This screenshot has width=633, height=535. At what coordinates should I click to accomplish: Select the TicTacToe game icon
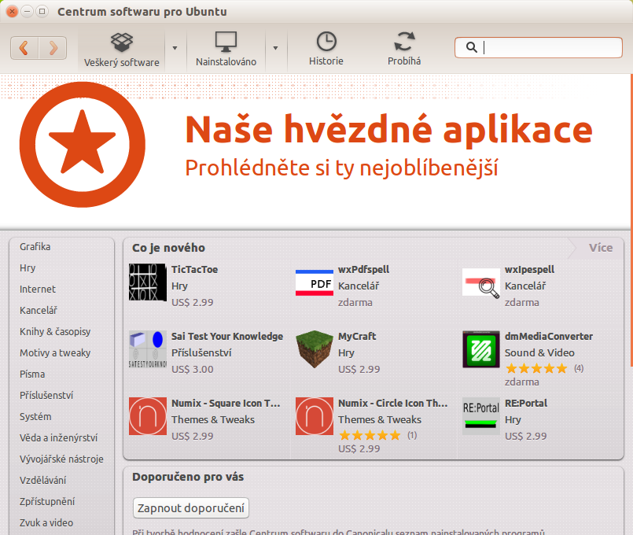[x=145, y=282]
